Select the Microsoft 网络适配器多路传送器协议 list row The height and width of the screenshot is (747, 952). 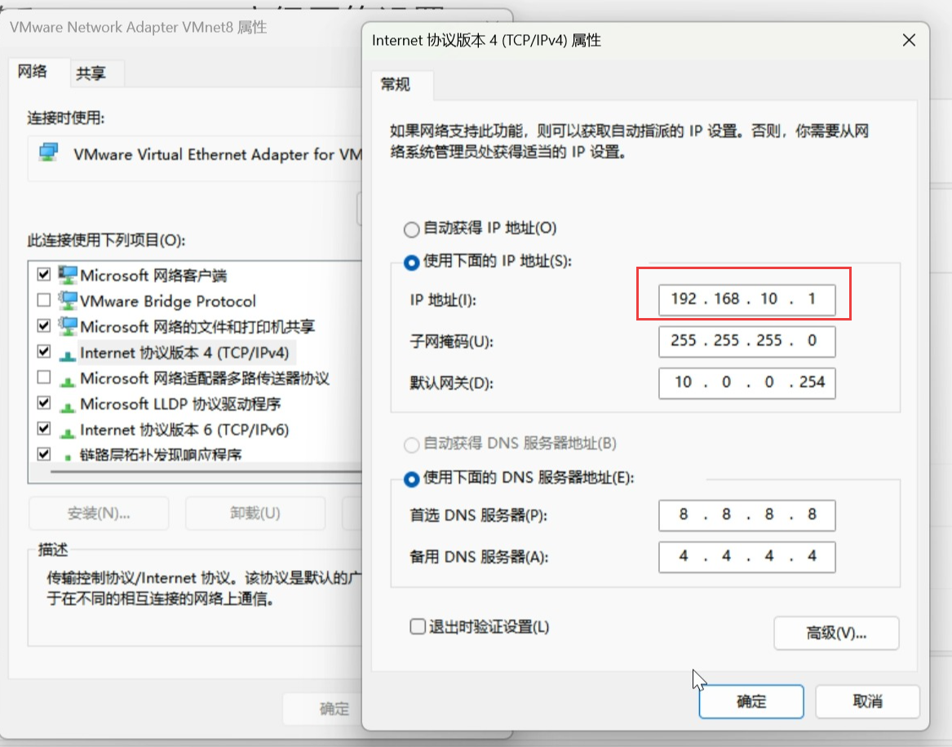coord(205,378)
